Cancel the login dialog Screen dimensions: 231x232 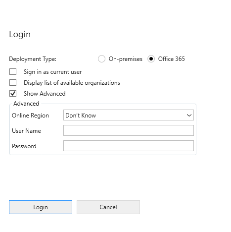tap(108, 207)
